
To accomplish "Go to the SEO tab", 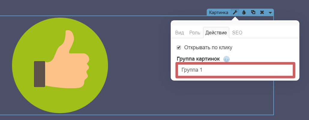I will click(x=237, y=33).
